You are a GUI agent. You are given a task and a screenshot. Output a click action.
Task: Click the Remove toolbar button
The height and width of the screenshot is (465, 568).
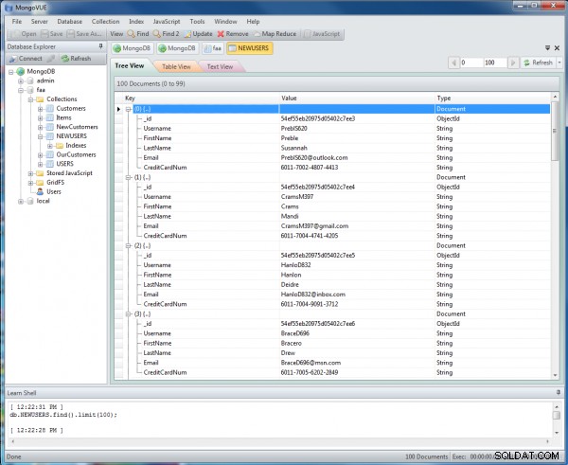click(x=233, y=34)
